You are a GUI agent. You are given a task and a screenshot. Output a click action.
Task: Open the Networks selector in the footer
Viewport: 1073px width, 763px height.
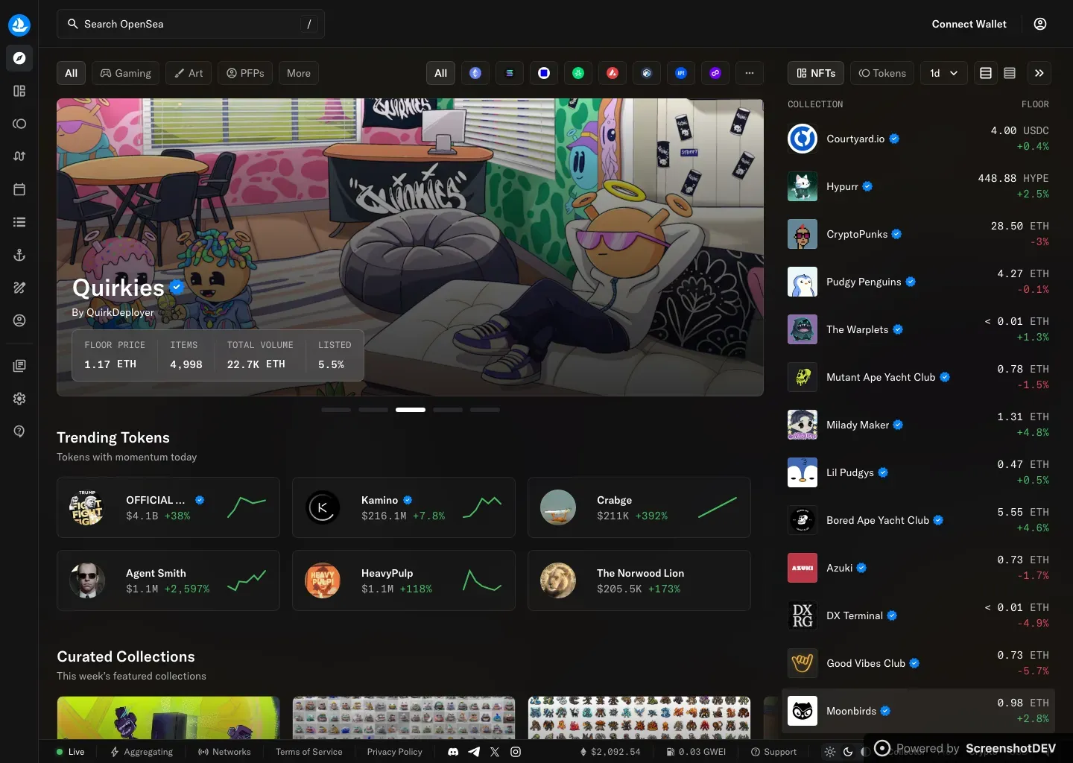tap(224, 752)
